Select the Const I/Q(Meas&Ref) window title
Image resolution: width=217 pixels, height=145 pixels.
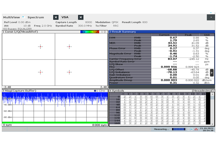pyautogui.click(x=20, y=32)
